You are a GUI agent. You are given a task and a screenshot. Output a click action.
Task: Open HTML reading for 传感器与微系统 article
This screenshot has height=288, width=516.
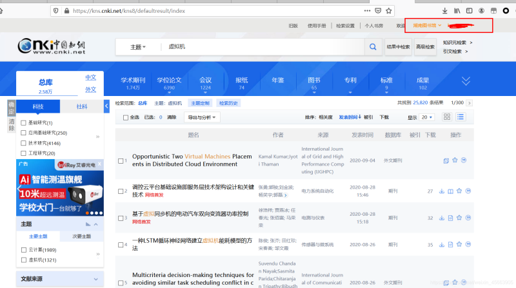(x=450, y=245)
